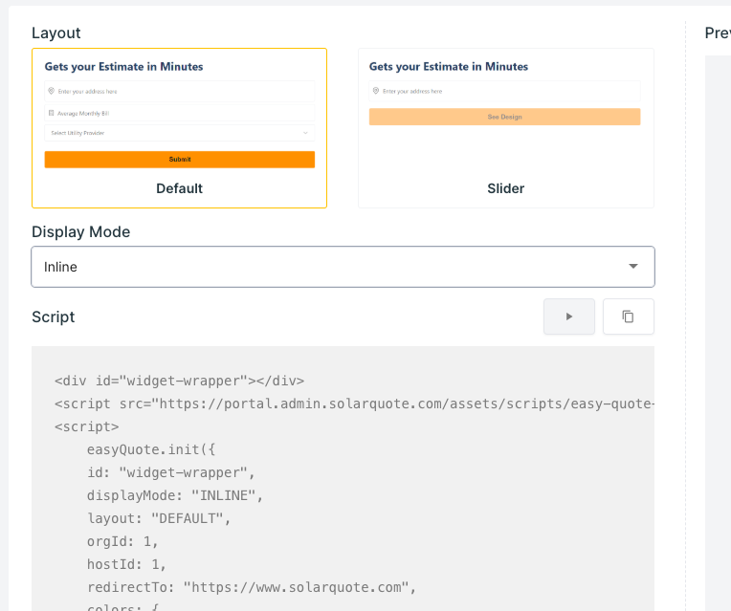The width and height of the screenshot is (731, 611).
Task: Copy the script with the copy icon
Action: [x=628, y=316]
